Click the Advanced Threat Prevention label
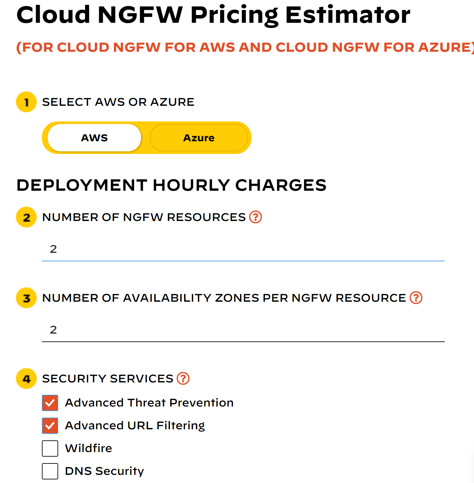Viewport: 474px width, 483px height. pos(149,403)
